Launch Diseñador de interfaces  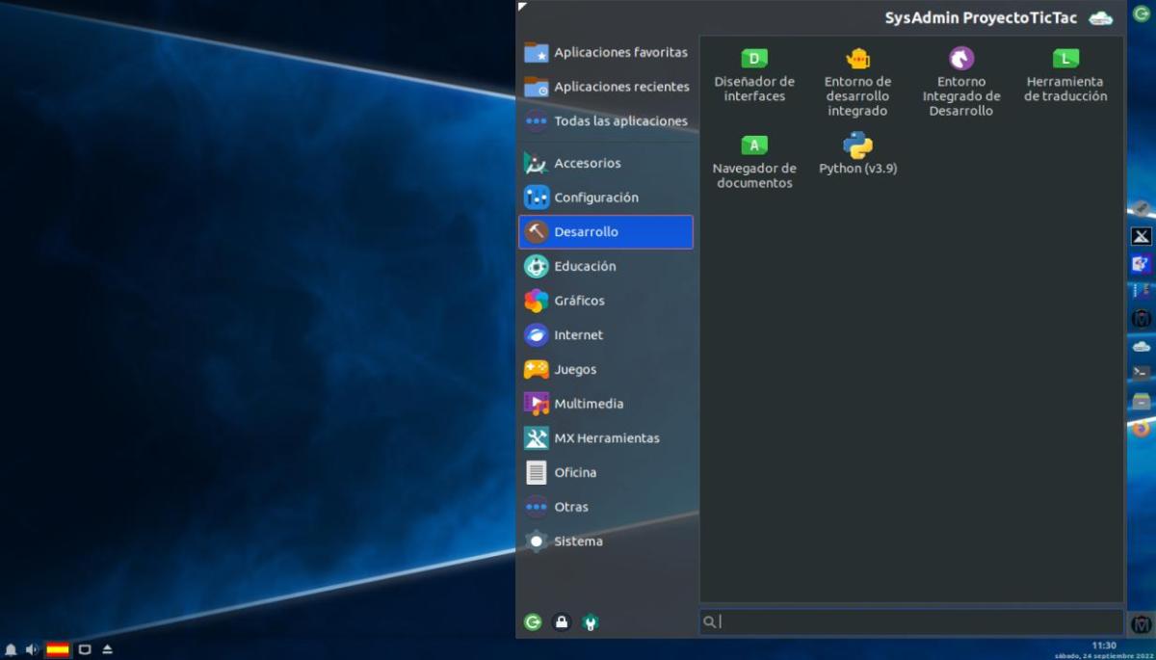pyautogui.click(x=754, y=75)
